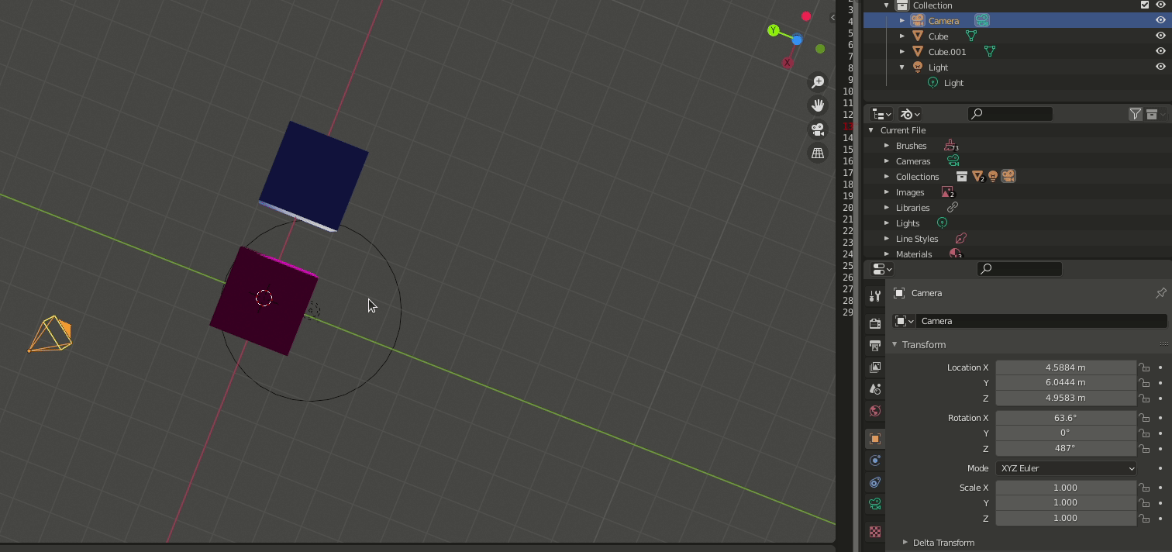
Task: Open the Physics properties tab
Action: point(875,460)
